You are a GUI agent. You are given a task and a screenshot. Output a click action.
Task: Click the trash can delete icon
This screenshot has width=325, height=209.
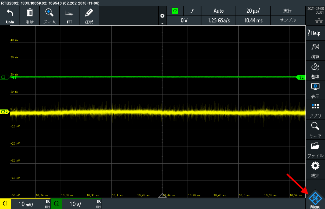pos(30,13)
